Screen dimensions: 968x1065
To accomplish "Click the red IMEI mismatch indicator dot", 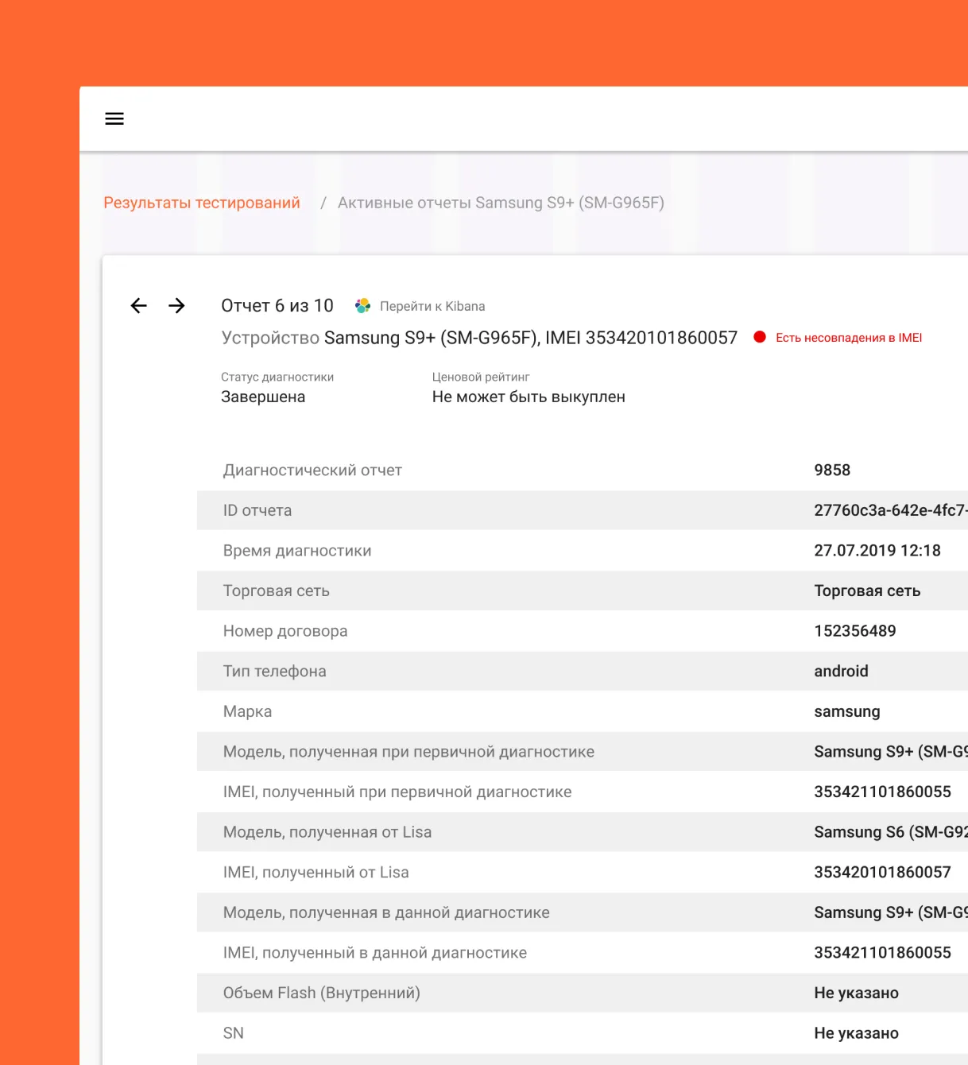I will click(x=760, y=337).
